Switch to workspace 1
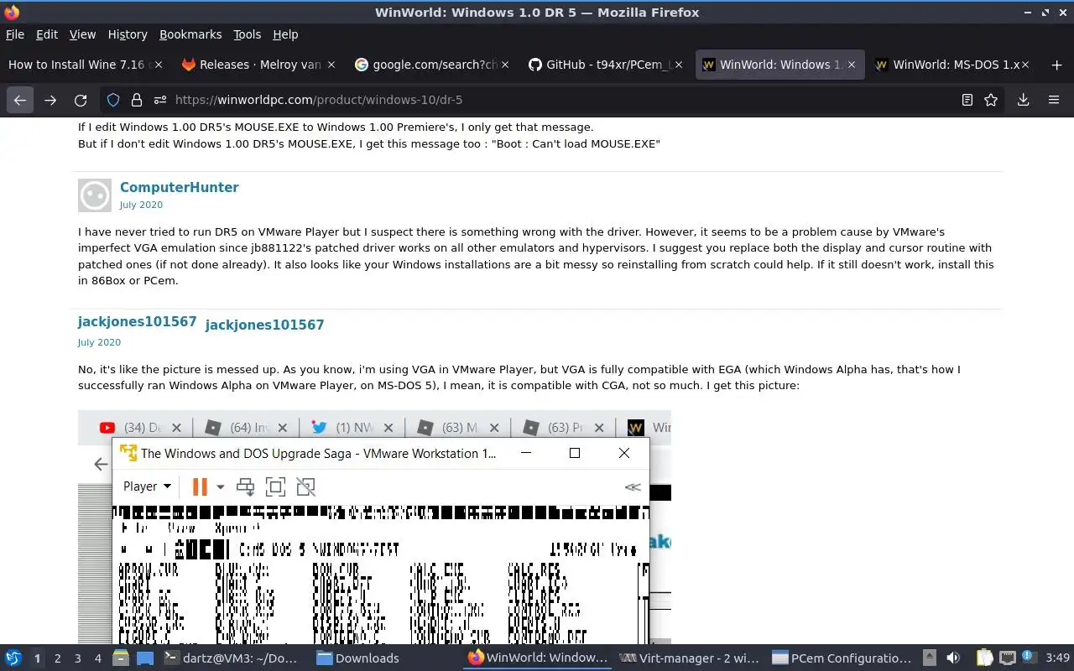This screenshot has width=1074, height=671. (x=37, y=658)
